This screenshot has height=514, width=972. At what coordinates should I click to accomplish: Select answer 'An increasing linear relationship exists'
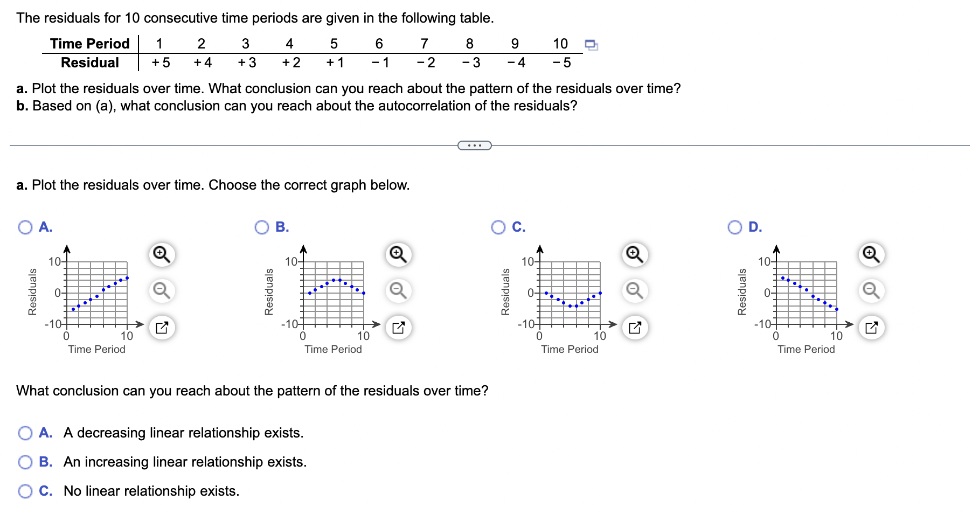point(25,462)
